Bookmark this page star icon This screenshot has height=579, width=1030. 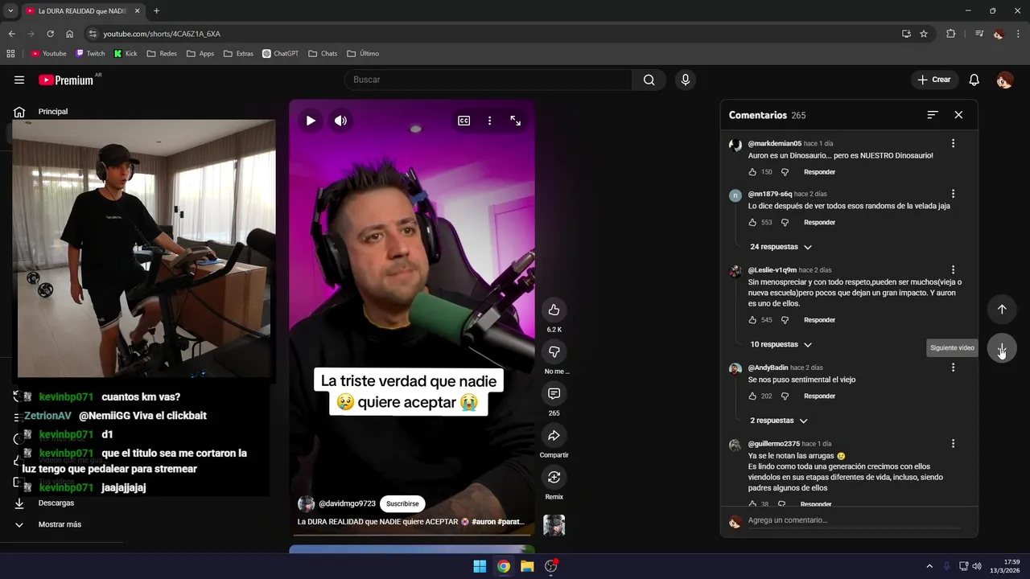(x=924, y=34)
